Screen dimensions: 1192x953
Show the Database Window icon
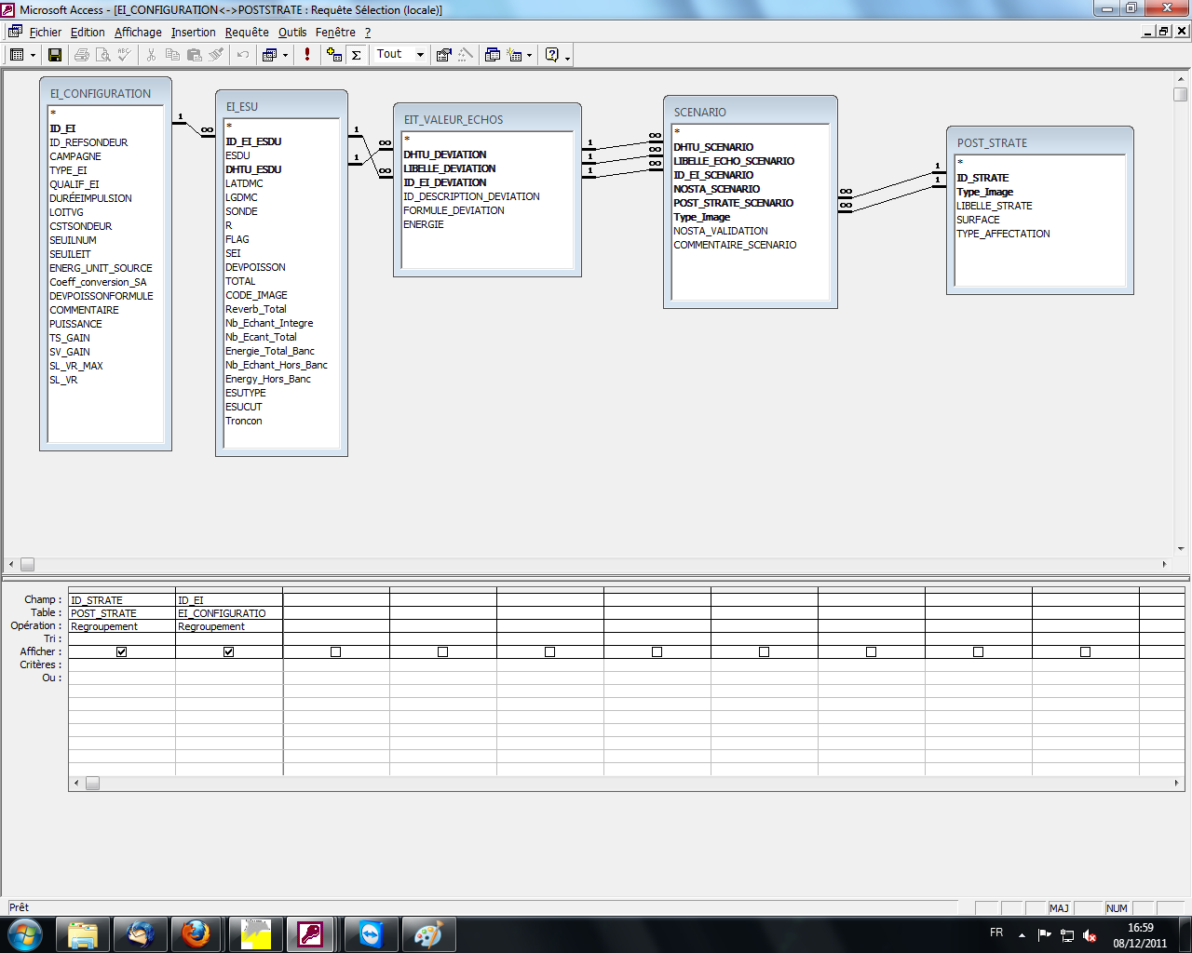(493, 55)
